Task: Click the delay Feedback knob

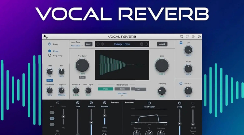Action: click(x=50, y=90)
